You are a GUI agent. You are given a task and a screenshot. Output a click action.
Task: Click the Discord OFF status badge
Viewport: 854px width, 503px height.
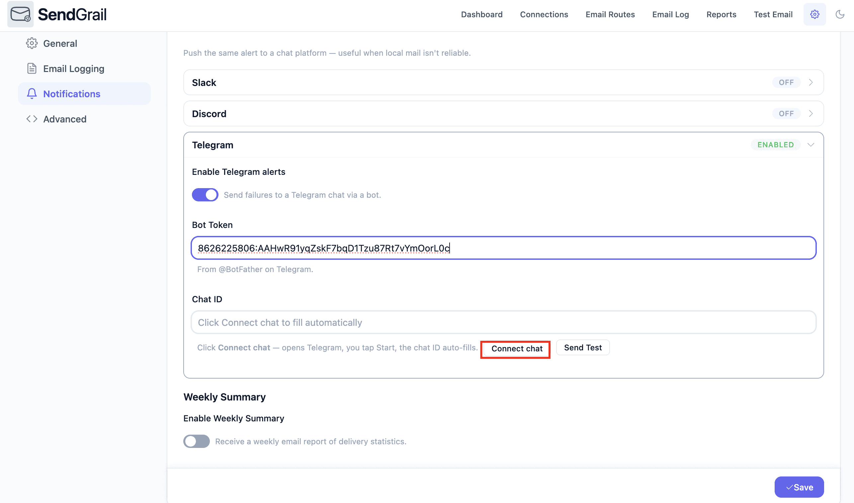(x=786, y=113)
